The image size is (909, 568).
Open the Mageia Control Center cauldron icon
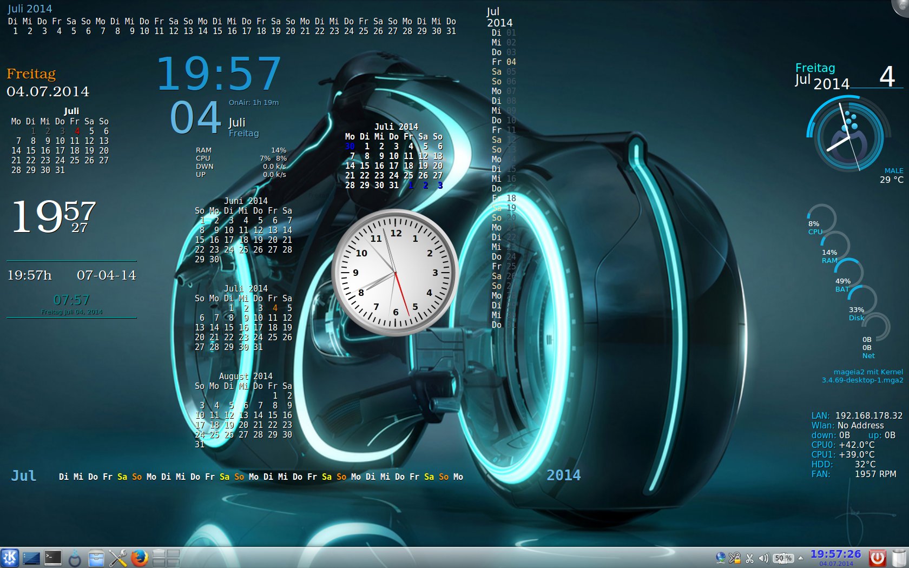coord(75,558)
